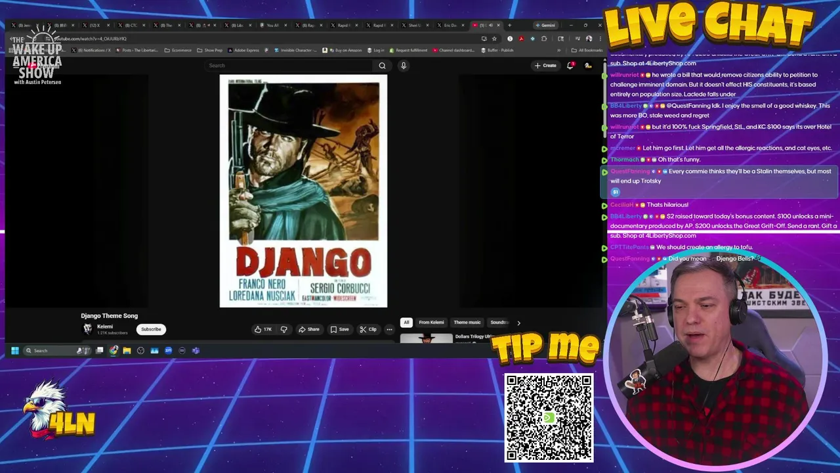This screenshot has height=473, width=840.
Task: Switch to the Eric browser tab
Action: [450, 26]
